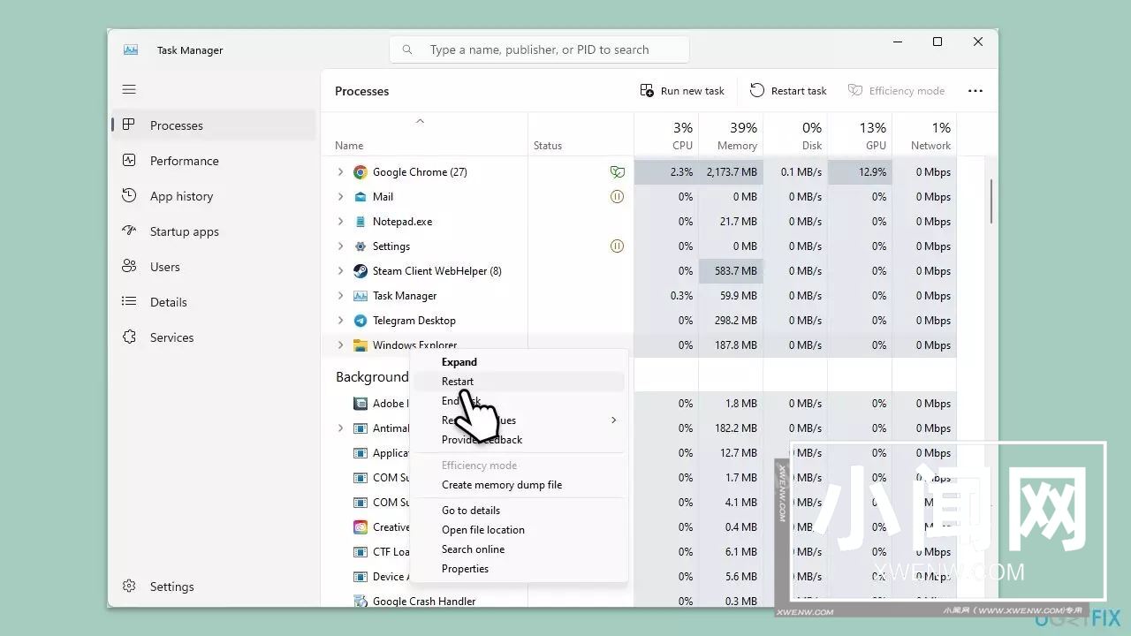Click Restart task button
Screen dimensions: 1131x636
click(788, 91)
